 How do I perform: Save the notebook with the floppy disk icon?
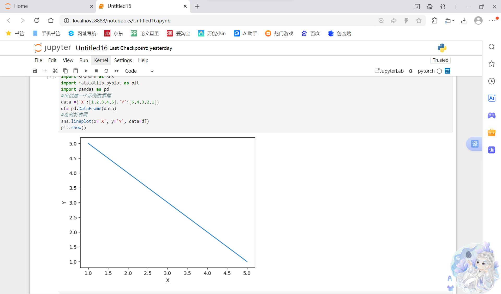[x=35, y=71]
